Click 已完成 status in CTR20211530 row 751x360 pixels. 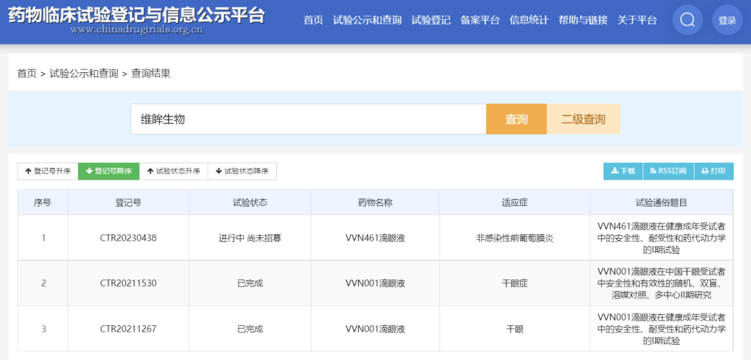(250, 284)
